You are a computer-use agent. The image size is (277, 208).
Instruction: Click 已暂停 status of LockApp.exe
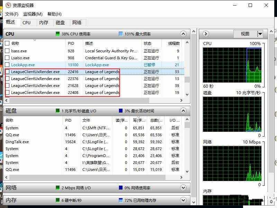[150, 65]
